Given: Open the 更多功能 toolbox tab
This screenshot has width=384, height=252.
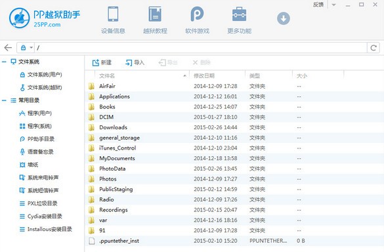Looking at the screenshot, I should (240, 20).
